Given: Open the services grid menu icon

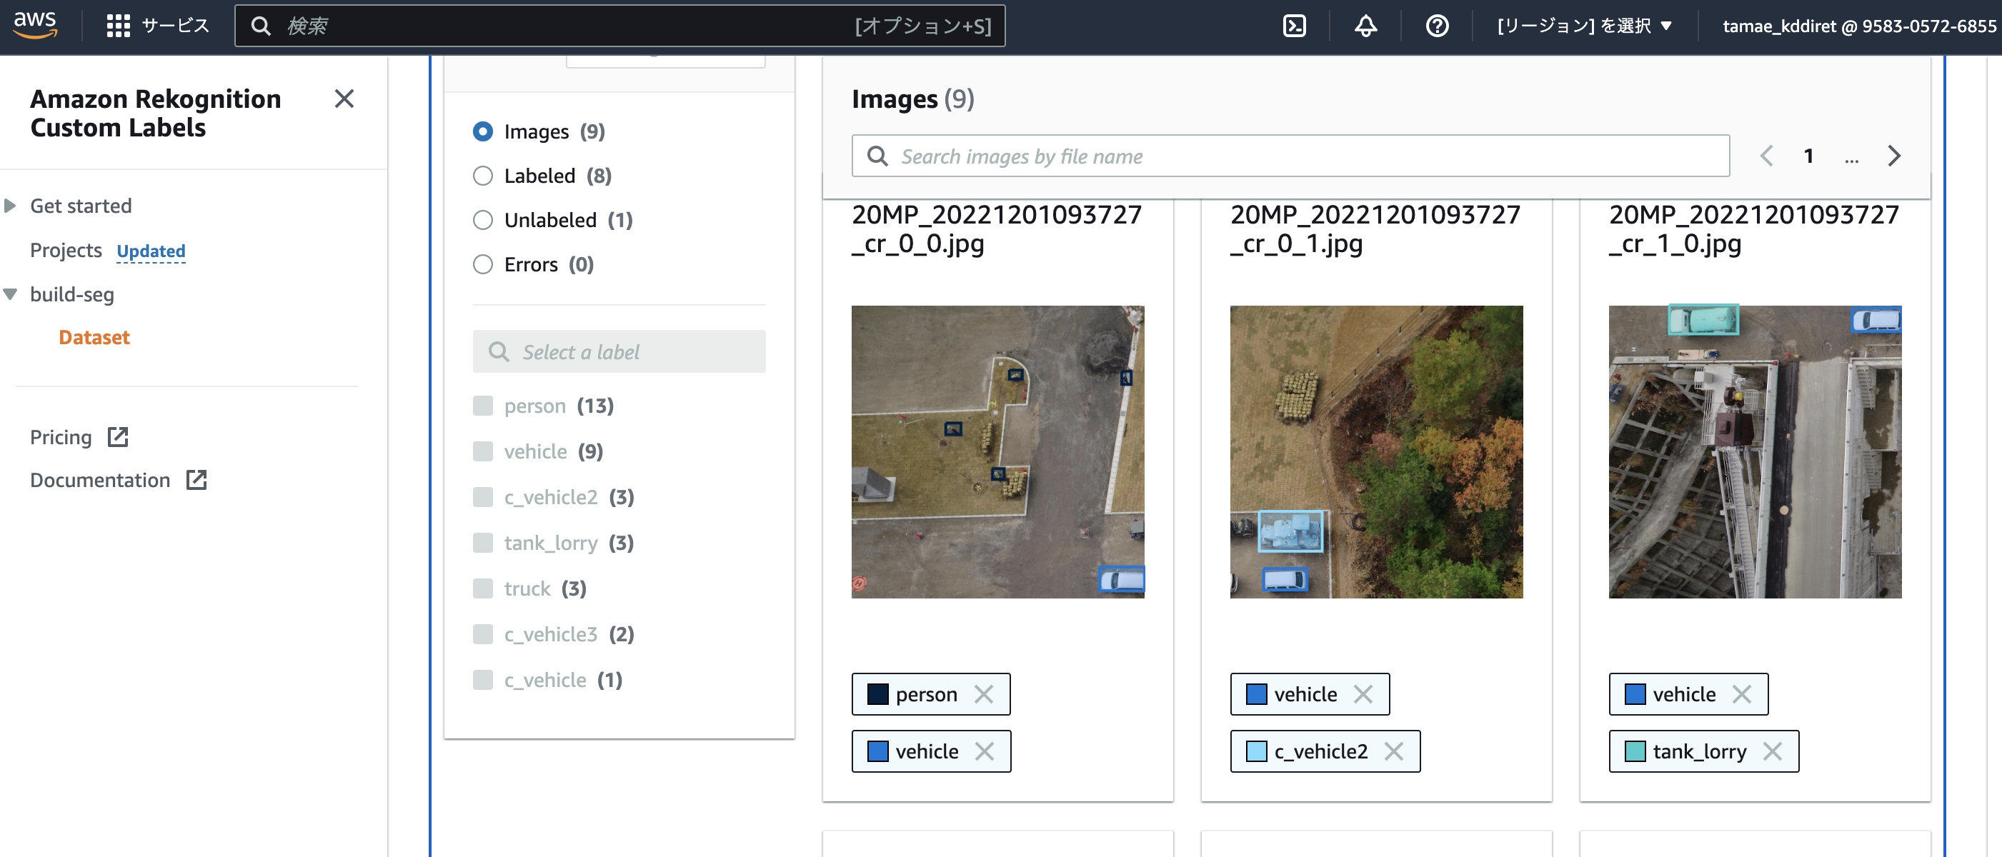Looking at the screenshot, I should click(x=118, y=26).
